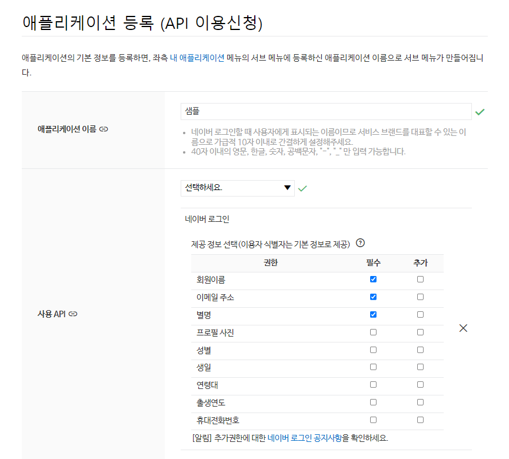Check the 추가 checkbox for 회원이름
509x459 pixels.
click(x=420, y=279)
